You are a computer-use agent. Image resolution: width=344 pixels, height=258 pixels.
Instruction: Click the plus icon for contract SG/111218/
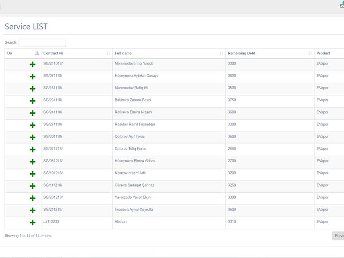pos(33,186)
